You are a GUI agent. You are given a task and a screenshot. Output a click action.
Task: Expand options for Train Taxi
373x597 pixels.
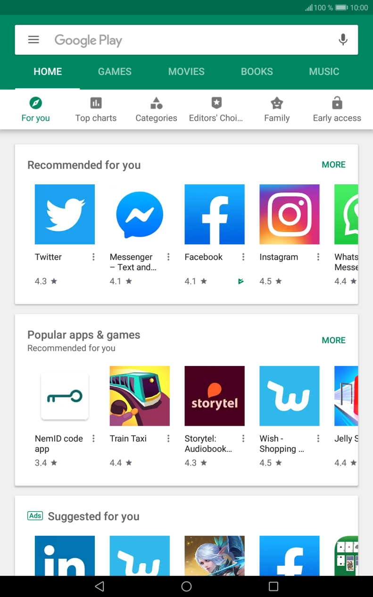coord(168,439)
